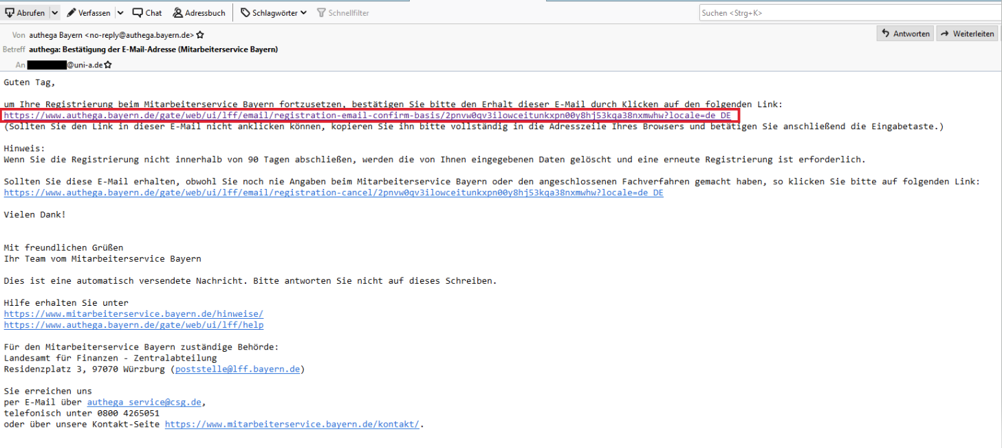
Task: Open the registration-email-confirm-basis link
Action: click(367, 115)
